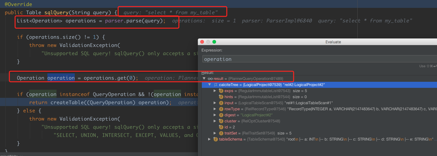Select the hints RegularImmutableList row
The height and width of the screenshot is (156, 437).
click(x=319, y=97)
